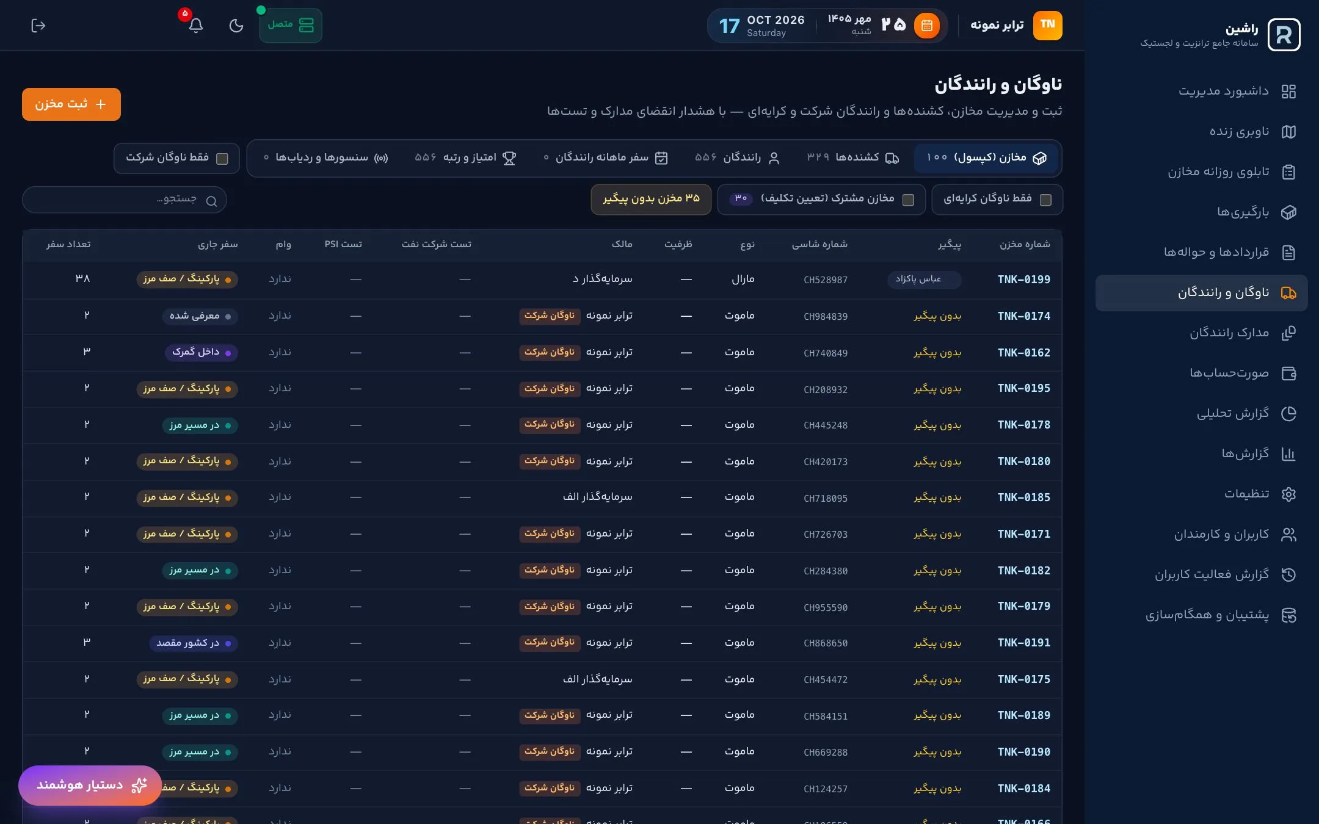The width and height of the screenshot is (1319, 824).
Task: Click the Rashin logo icon
Action: coord(1284,35)
